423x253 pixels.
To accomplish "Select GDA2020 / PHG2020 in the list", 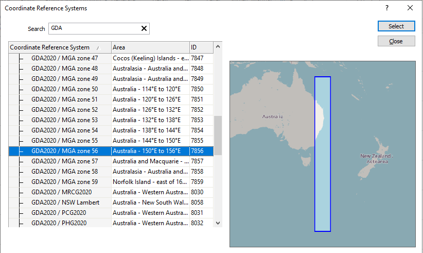I will [59, 223].
